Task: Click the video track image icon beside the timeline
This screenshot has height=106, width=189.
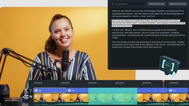Action: (x=31, y=96)
